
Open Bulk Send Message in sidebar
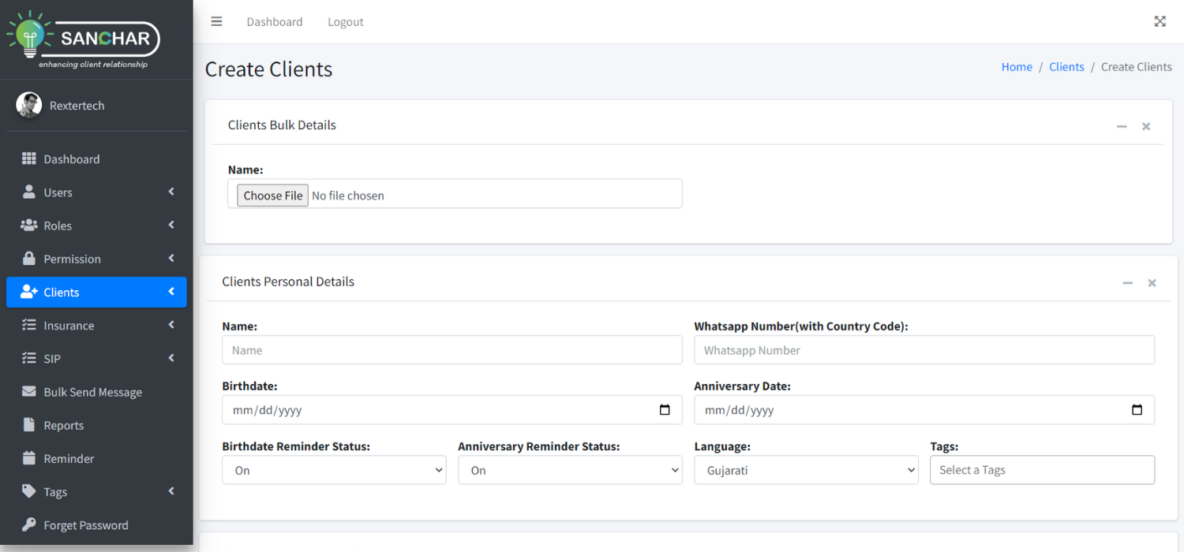[92, 392]
